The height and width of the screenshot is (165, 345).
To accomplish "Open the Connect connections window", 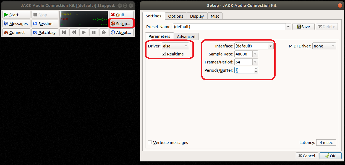I will tap(16, 33).
